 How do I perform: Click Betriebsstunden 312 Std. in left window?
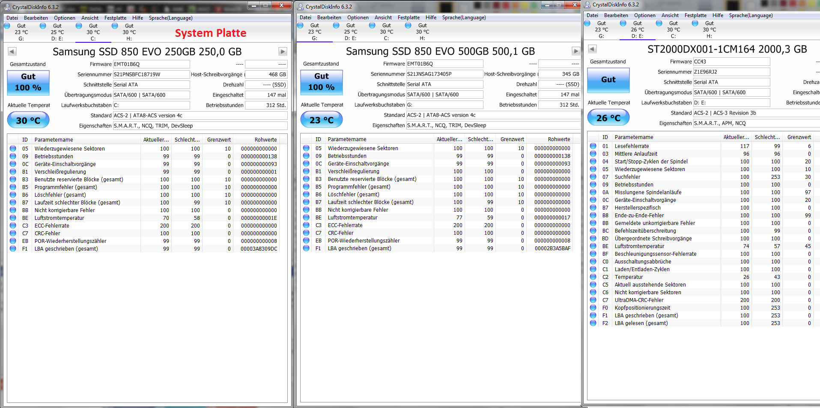(266, 105)
